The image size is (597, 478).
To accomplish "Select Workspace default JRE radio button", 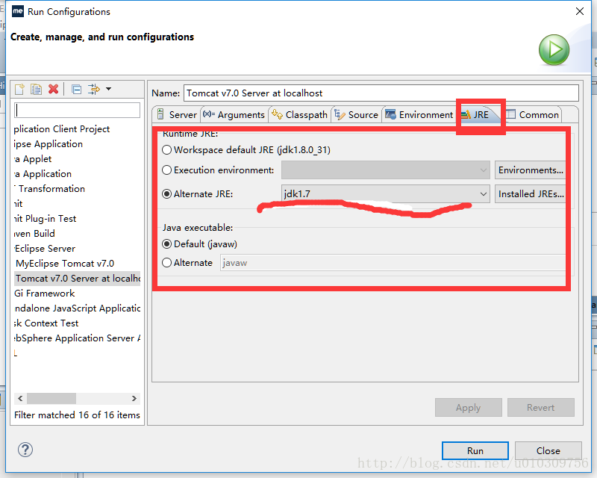I will coord(166,150).
